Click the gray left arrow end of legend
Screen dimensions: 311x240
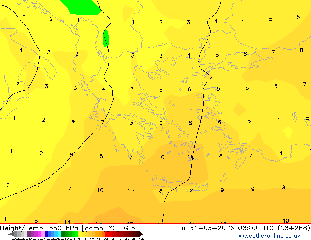11,234
